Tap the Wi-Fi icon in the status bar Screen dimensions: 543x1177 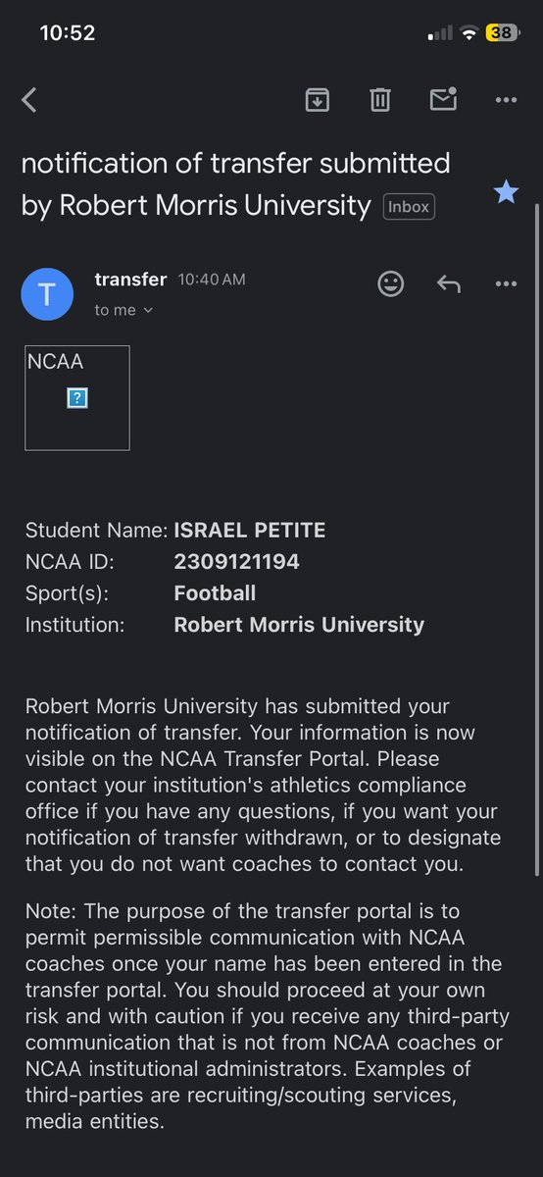point(469,33)
